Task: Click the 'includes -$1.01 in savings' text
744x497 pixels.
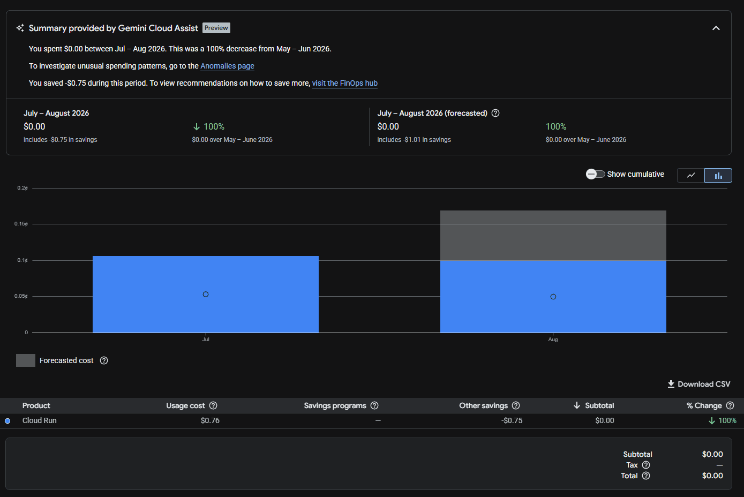Action: (x=414, y=140)
